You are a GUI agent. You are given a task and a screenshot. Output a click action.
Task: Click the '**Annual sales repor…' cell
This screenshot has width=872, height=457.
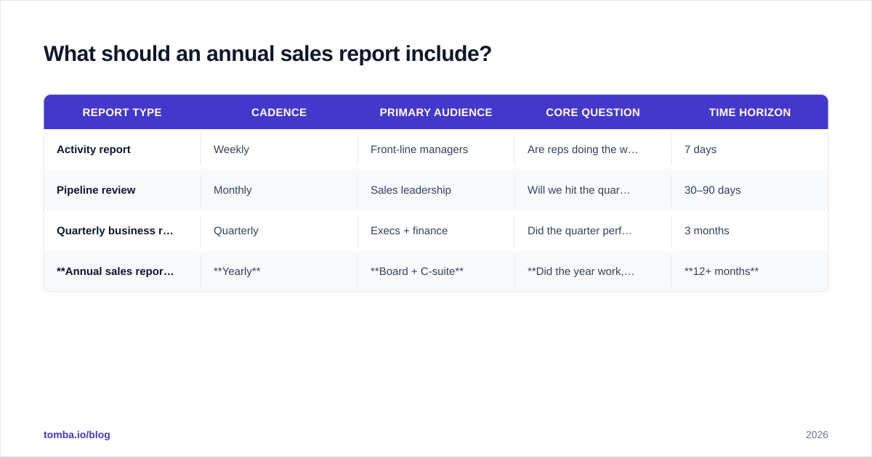pos(122,271)
